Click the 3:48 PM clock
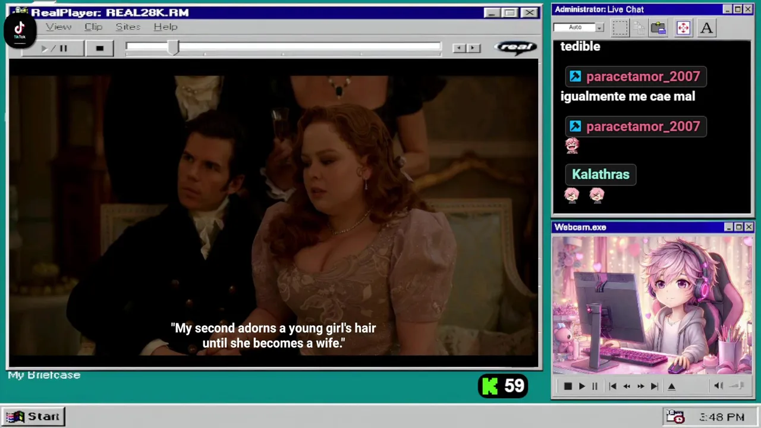761x428 pixels. (x=722, y=417)
